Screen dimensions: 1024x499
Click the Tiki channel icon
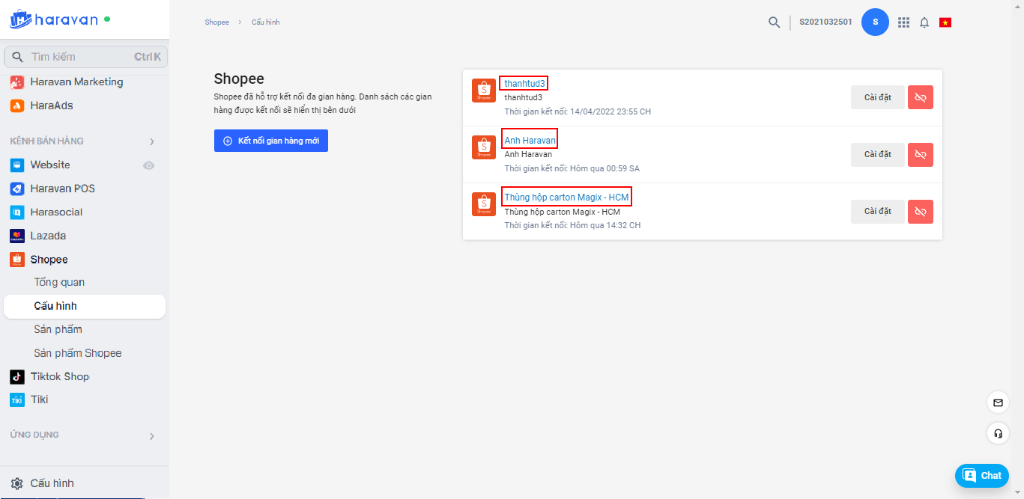(17, 399)
